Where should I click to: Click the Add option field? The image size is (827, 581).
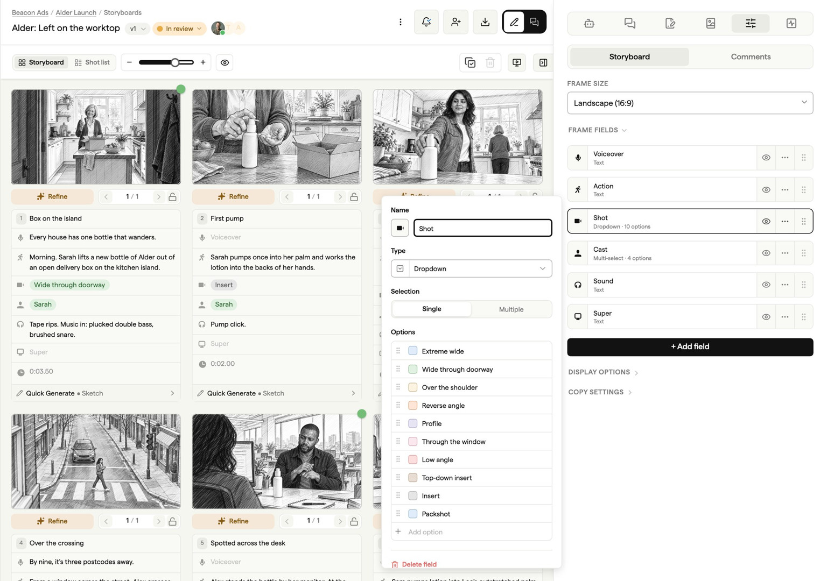[472, 532]
